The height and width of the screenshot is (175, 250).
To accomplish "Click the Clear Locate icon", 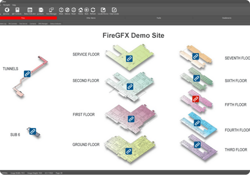I will pos(114,11).
